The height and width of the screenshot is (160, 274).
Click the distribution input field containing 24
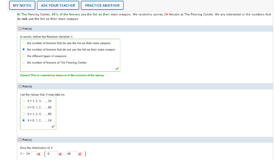(x=31, y=154)
